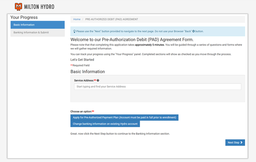Click the MILTON HYDRO header text
256x162 pixels.
pos(39,7)
